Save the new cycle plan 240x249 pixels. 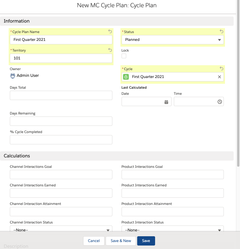click(146, 241)
